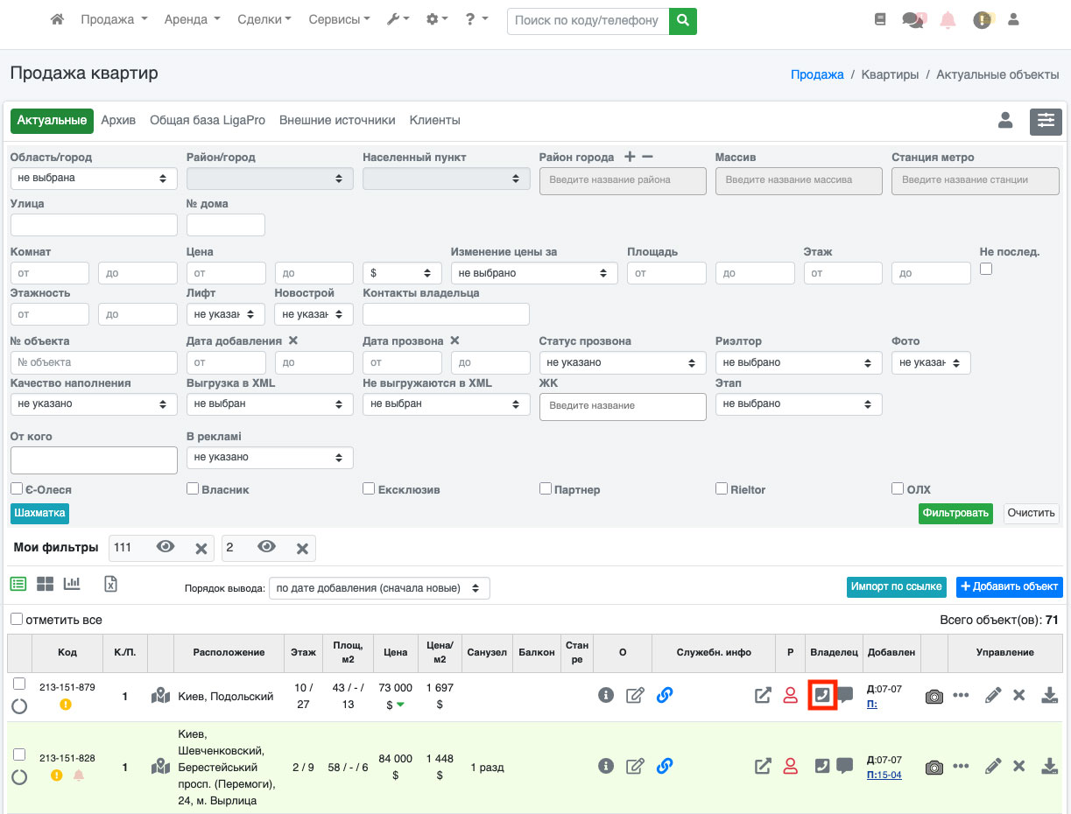1071x814 pixels.
Task: Open the Порядок вывода sort dropdown
Action: tap(379, 588)
